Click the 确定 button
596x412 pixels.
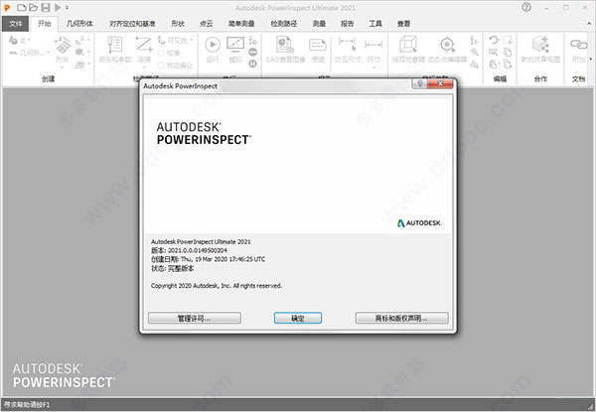[x=298, y=319]
